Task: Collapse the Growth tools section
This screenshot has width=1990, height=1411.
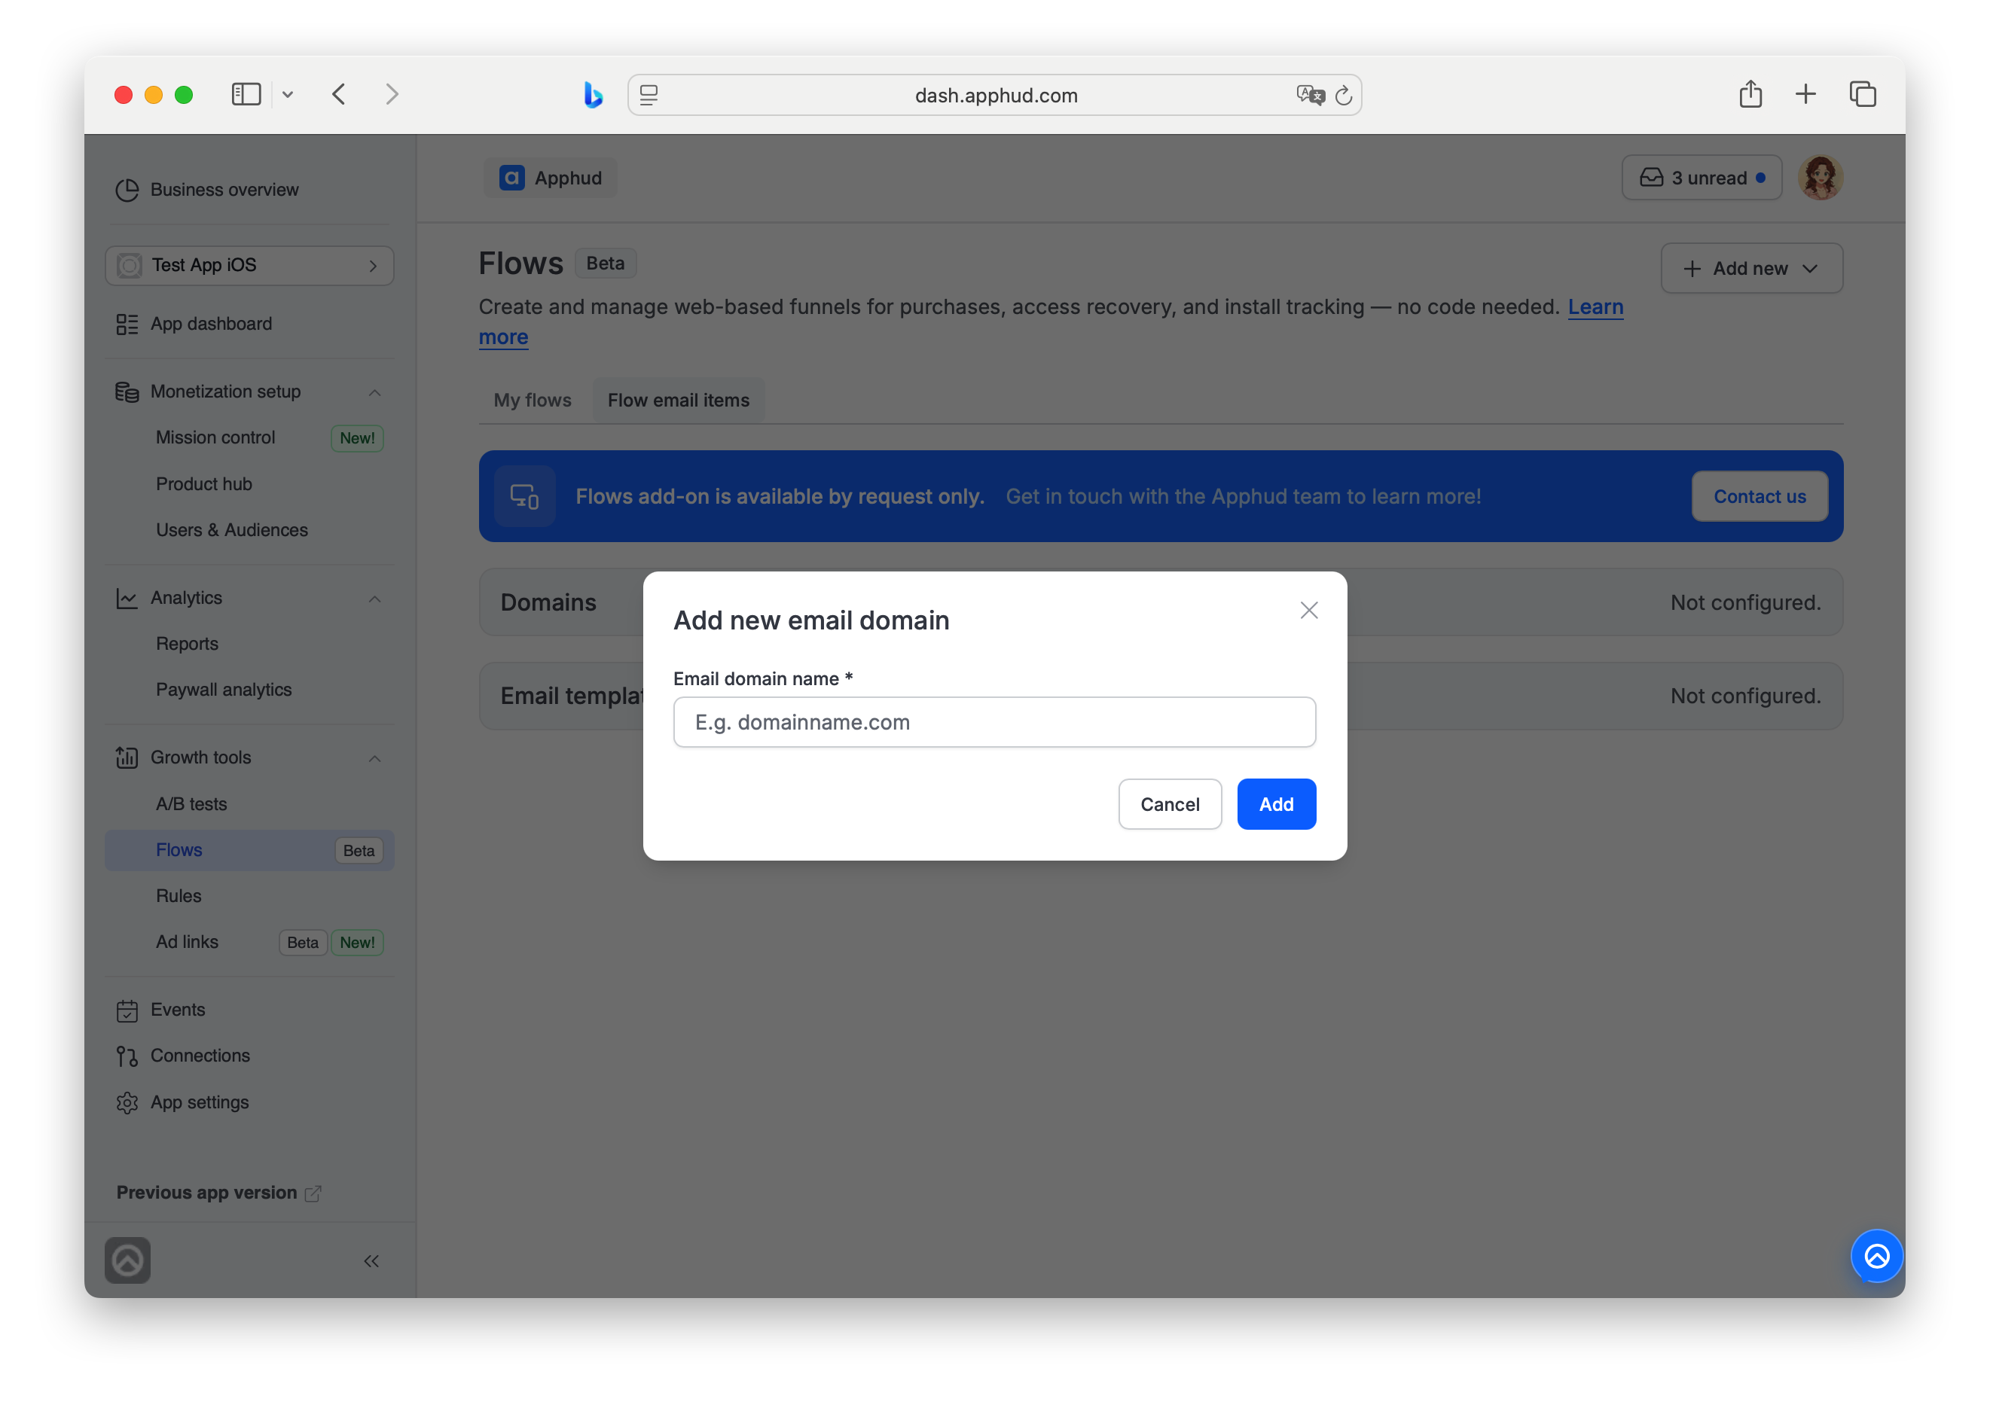Action: click(x=374, y=758)
